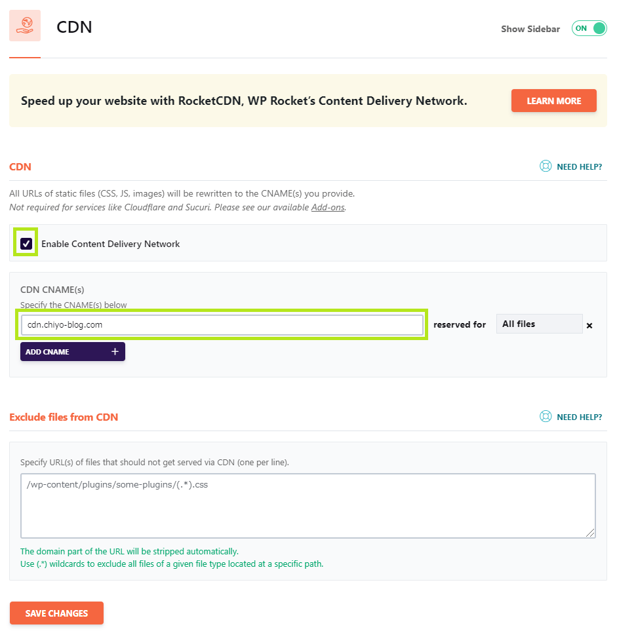
Task: Click the ADD CNAME button
Action: pyautogui.click(x=72, y=351)
